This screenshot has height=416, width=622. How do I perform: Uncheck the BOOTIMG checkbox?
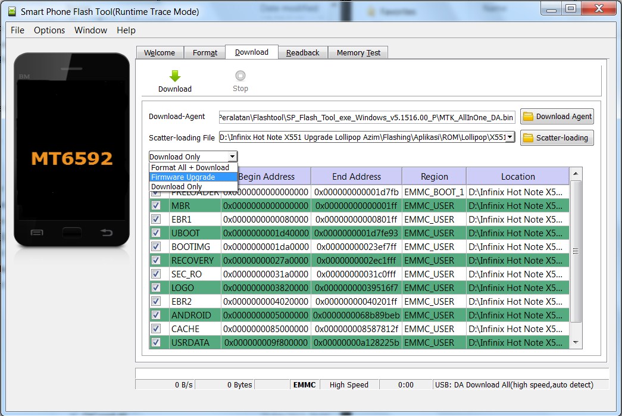pos(156,246)
